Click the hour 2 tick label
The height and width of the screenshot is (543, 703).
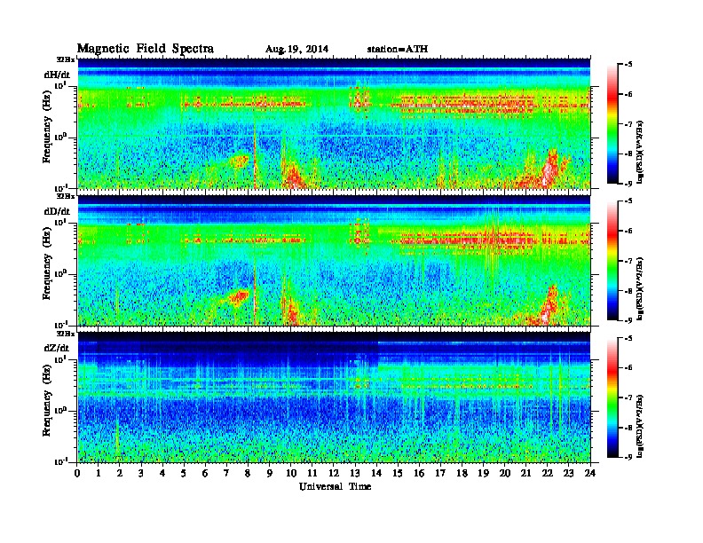click(x=120, y=473)
